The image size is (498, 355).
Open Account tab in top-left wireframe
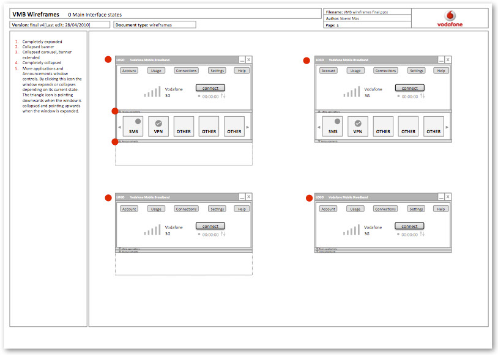129,71
